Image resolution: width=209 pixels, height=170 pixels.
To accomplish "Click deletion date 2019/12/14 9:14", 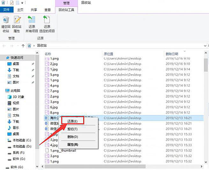I will pyautogui.click(x=178, y=69).
